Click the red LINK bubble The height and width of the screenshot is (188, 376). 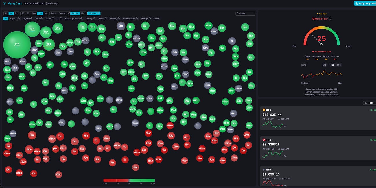(x=32, y=135)
